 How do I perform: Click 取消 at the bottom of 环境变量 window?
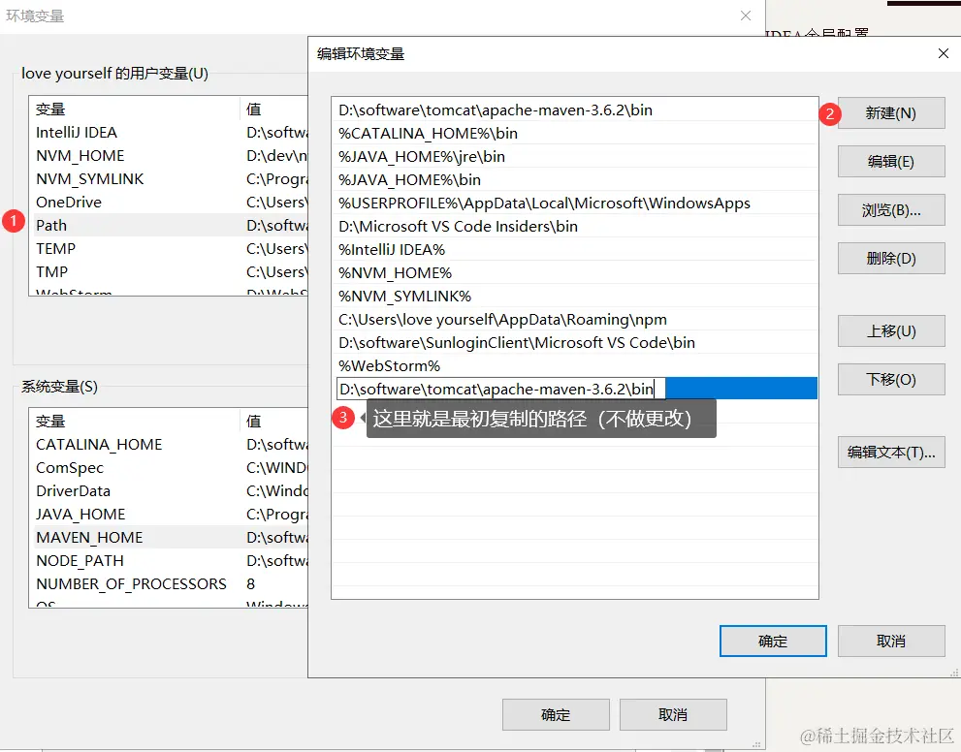point(673,714)
